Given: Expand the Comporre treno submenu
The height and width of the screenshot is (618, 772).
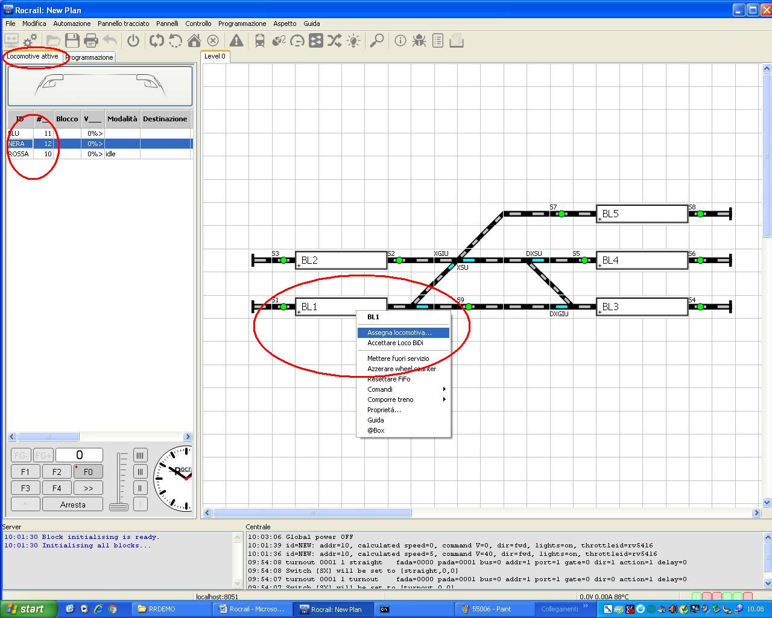Looking at the screenshot, I should (x=404, y=400).
